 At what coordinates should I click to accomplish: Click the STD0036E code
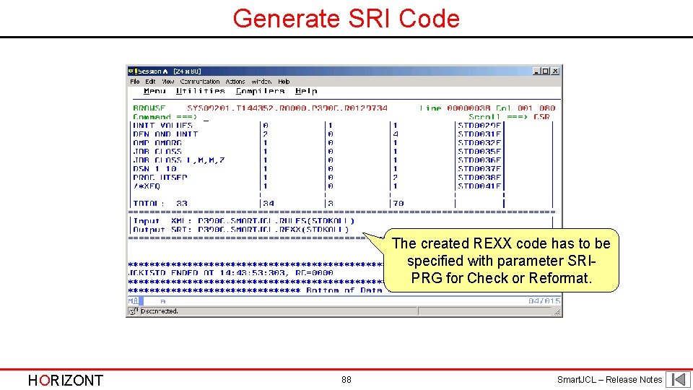pyautogui.click(x=479, y=160)
